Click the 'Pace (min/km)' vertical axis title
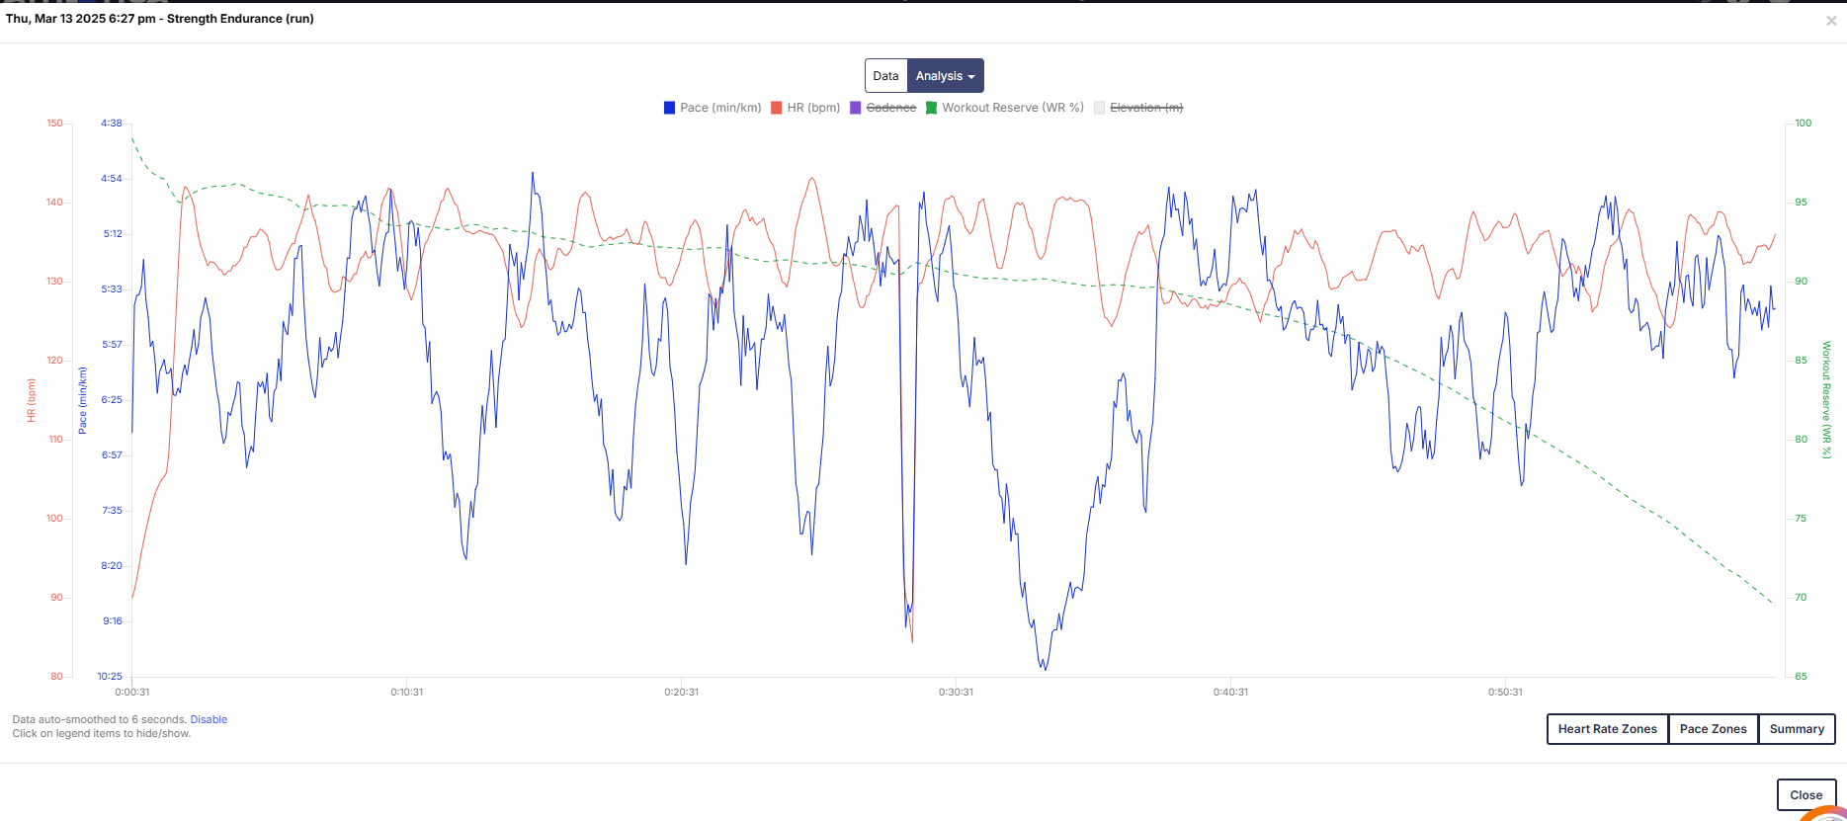 (82, 400)
